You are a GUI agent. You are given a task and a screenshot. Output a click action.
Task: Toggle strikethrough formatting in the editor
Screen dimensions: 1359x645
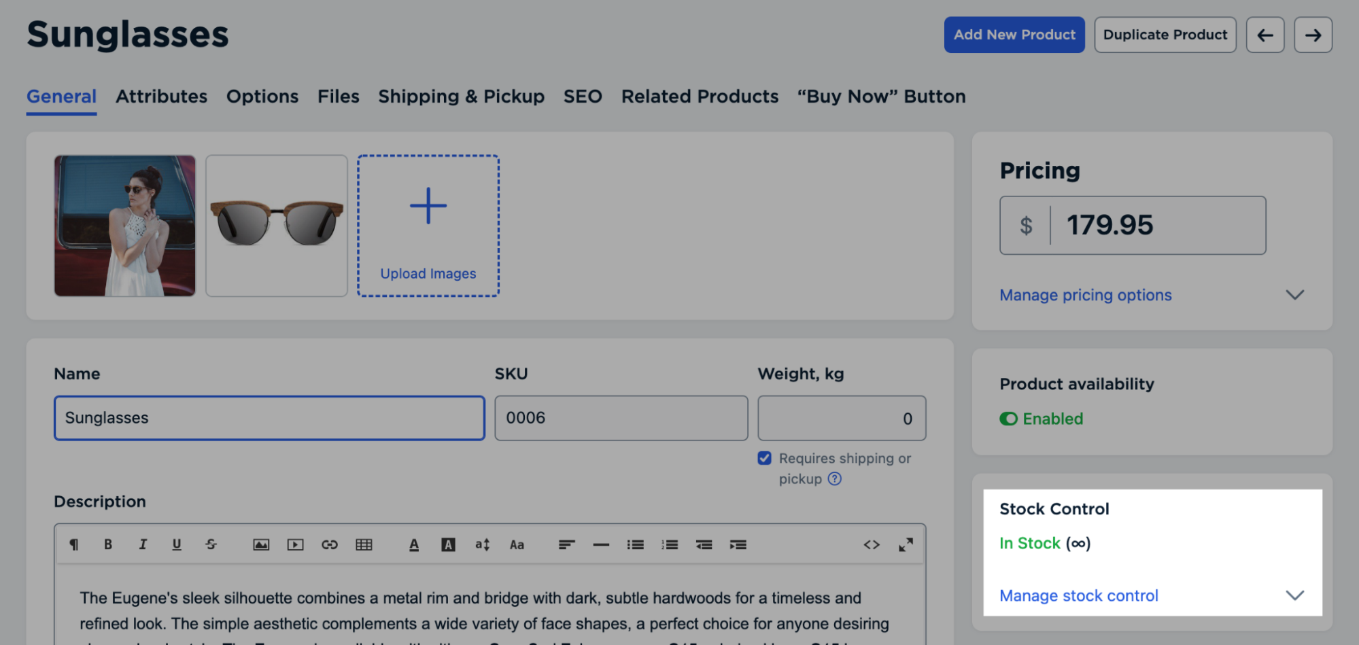click(x=211, y=544)
